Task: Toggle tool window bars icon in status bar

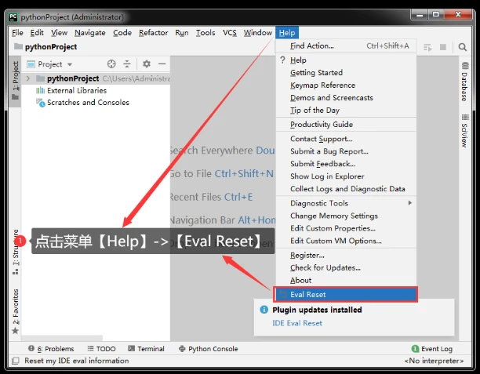Action: click(14, 361)
